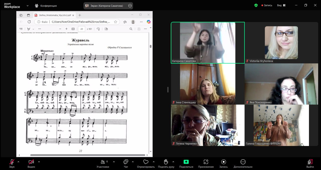Expand chat options arrow beside Чат
Image resolution: width=321 pixels, height=170 pixels.
point(133,162)
